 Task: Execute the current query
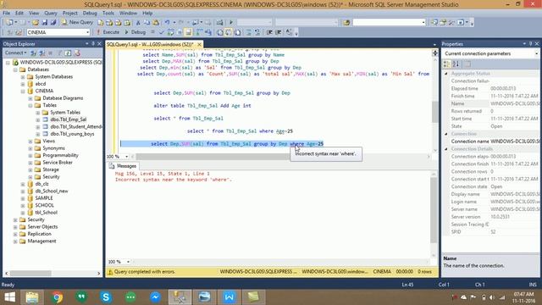[108, 32]
